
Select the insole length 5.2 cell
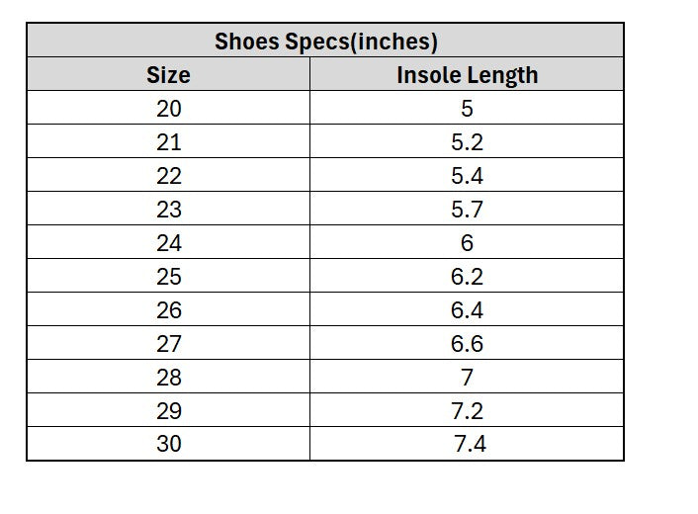467,142
